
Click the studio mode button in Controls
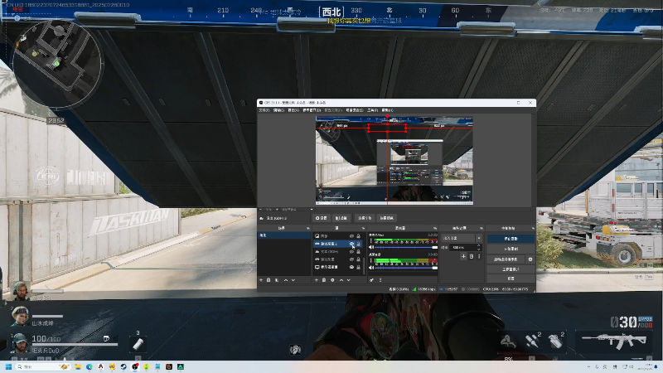tap(511, 269)
